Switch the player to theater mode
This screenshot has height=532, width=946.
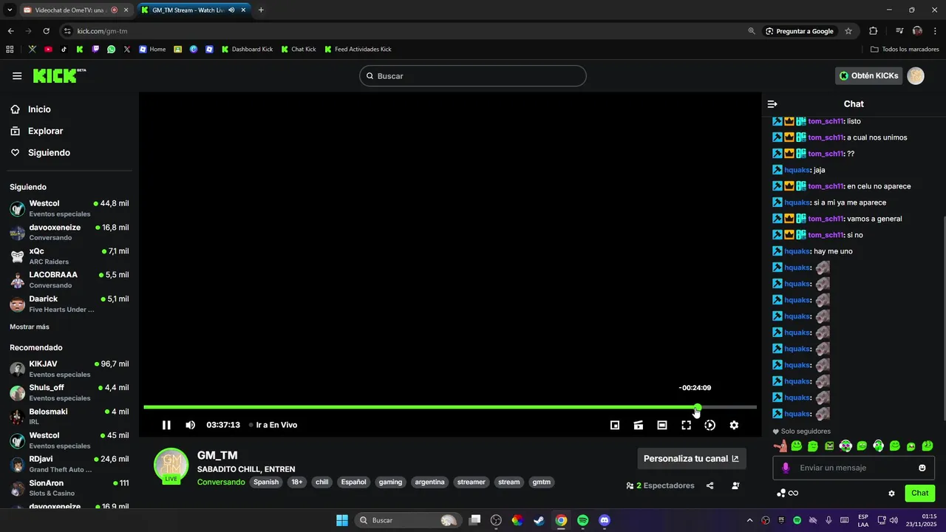(662, 425)
